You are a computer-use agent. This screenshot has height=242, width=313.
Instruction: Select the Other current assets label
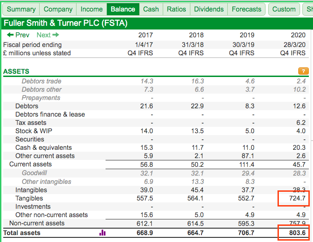tap(45, 156)
